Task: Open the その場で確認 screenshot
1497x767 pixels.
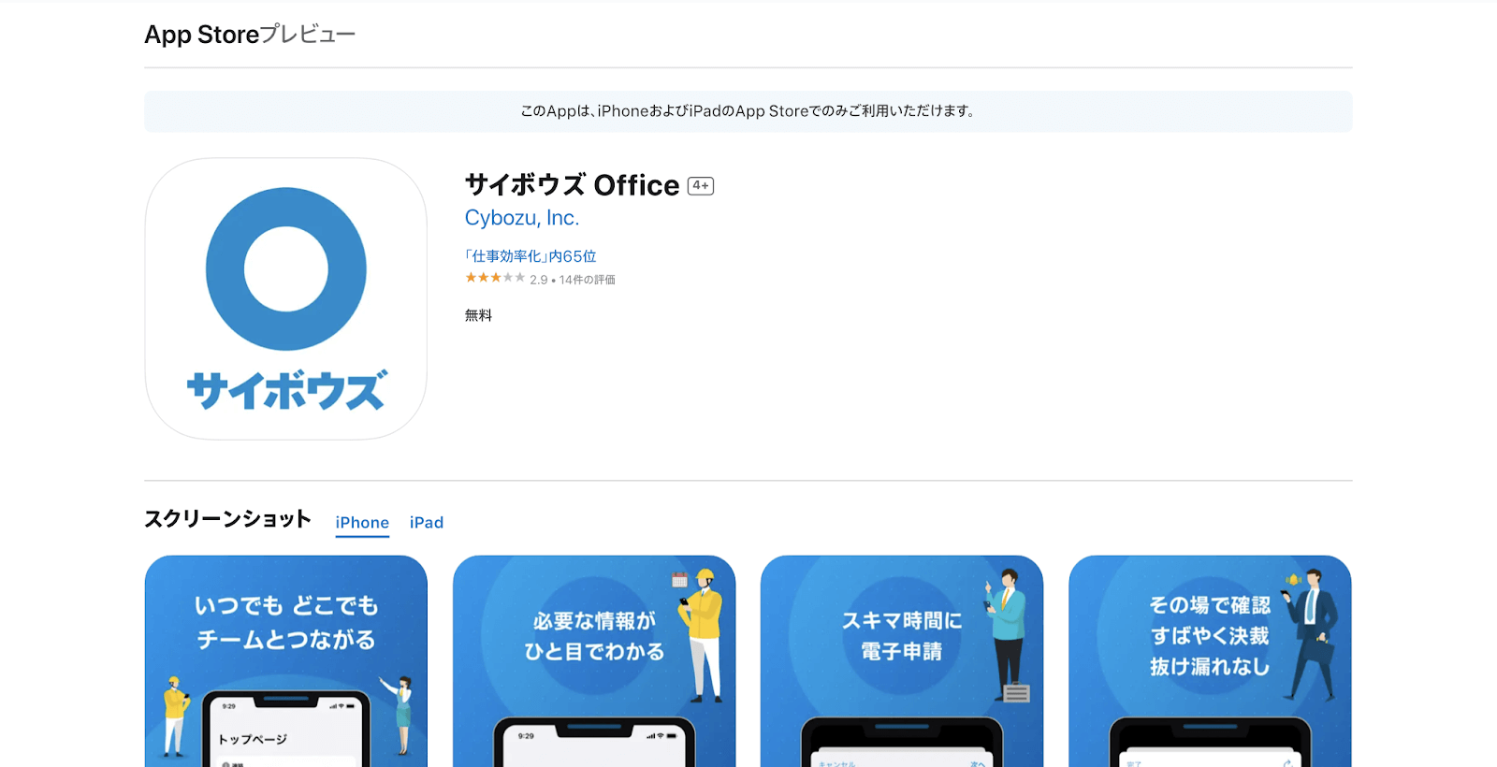Action: [x=1210, y=661]
